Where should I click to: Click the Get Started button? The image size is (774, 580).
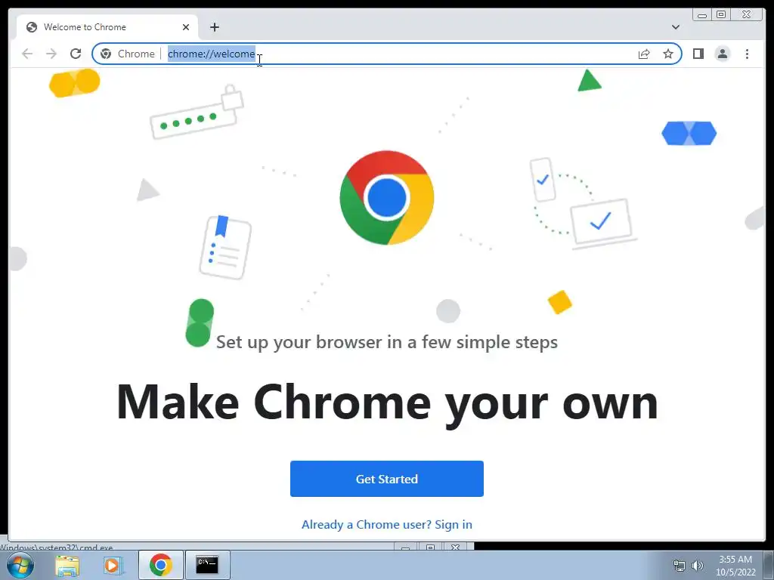[386, 478]
